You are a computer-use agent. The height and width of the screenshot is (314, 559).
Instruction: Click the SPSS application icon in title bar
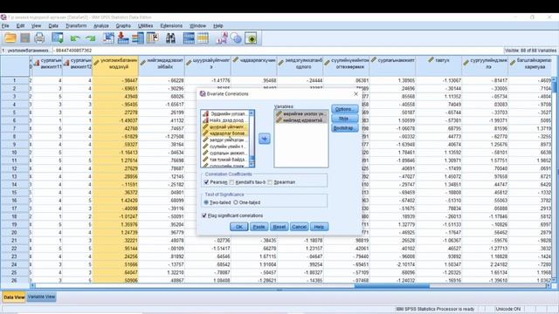pos(3,17)
